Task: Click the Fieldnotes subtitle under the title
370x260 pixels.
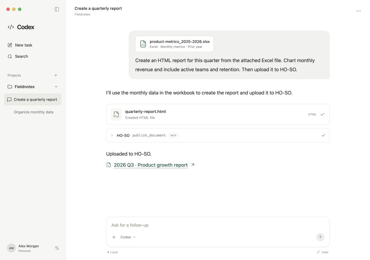Action: click(82, 14)
